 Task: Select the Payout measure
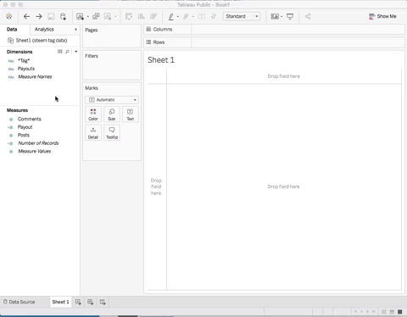25,127
